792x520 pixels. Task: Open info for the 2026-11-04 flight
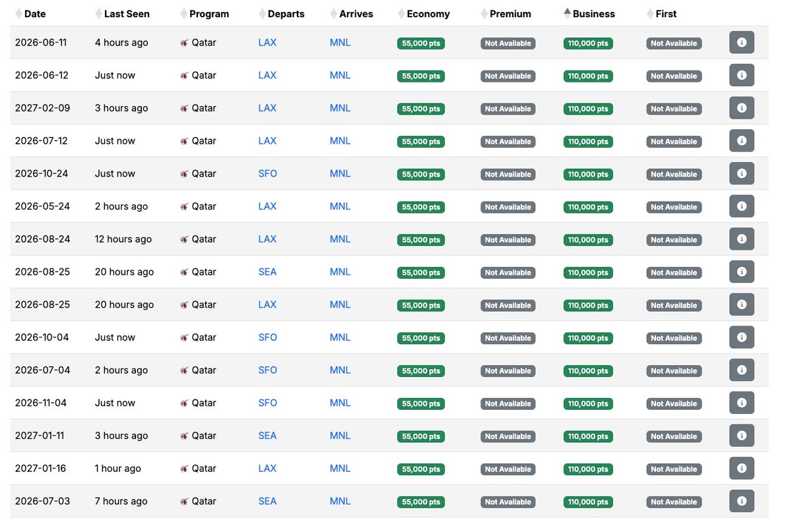pyautogui.click(x=741, y=403)
